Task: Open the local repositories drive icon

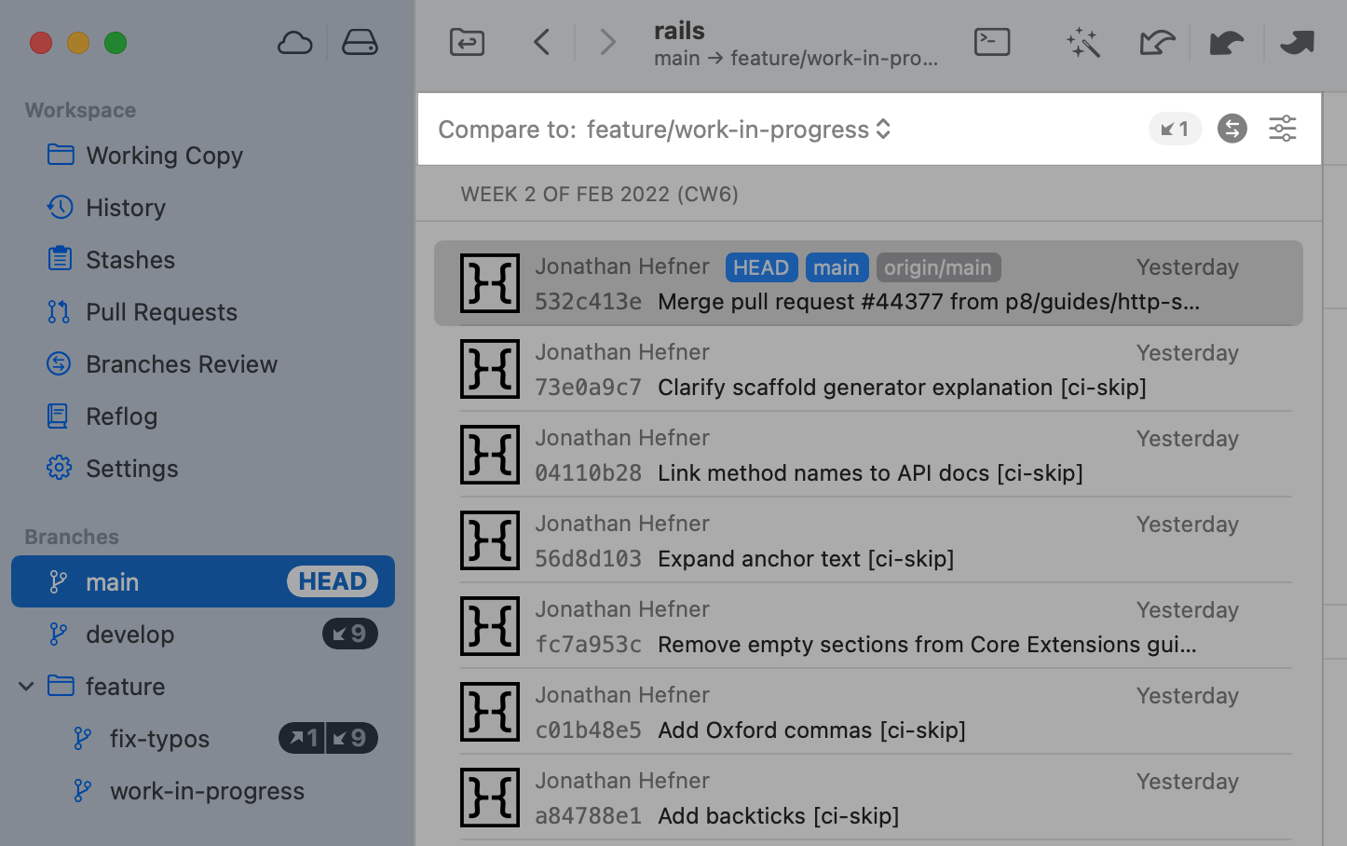Action: (360, 43)
